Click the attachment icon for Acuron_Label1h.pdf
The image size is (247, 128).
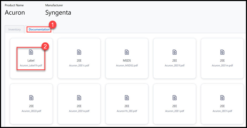31,52
